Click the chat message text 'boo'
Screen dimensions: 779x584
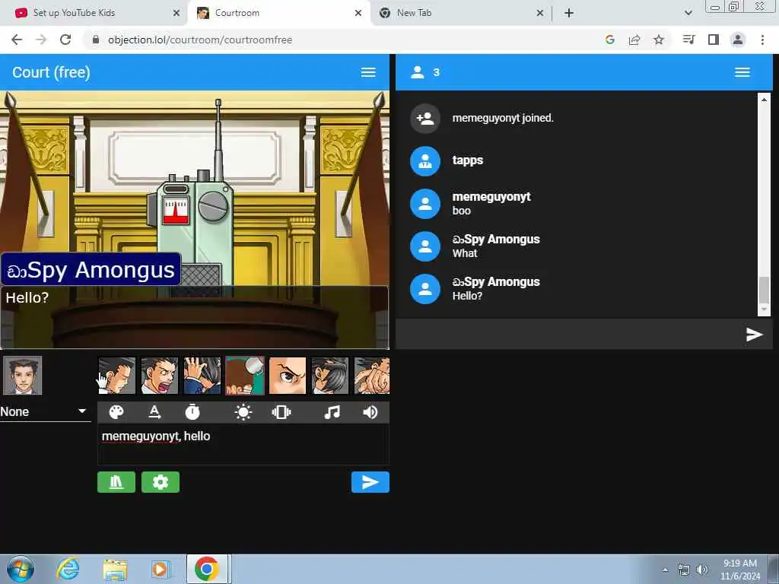(462, 211)
